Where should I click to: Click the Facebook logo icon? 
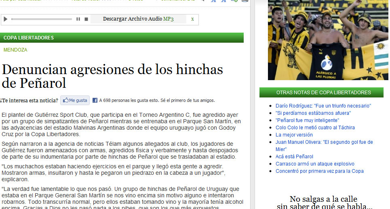[x=95, y=100]
